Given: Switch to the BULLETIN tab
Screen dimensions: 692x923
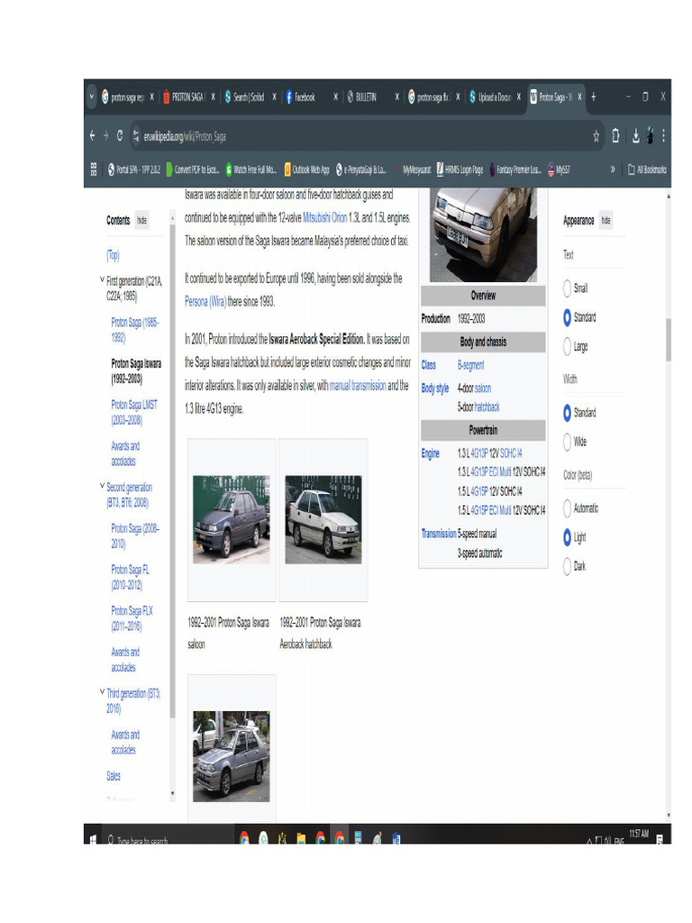Looking at the screenshot, I should click(365, 96).
